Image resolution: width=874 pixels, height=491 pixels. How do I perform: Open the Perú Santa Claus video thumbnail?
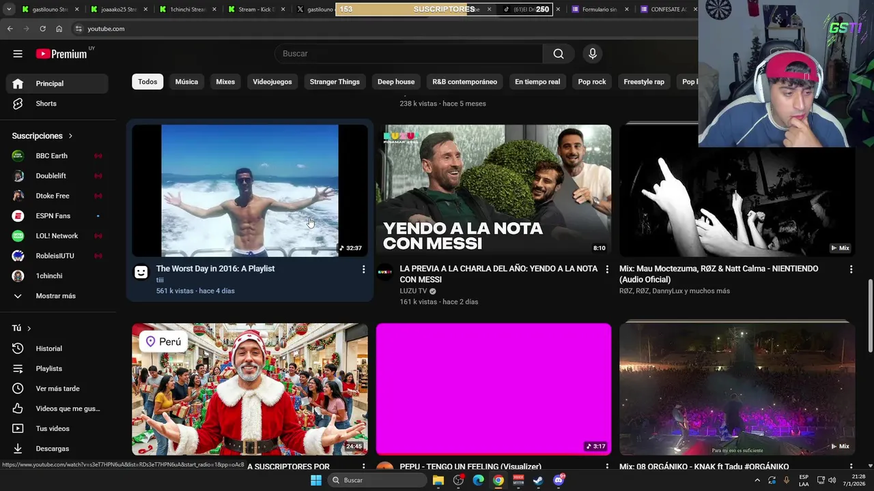[250, 389]
